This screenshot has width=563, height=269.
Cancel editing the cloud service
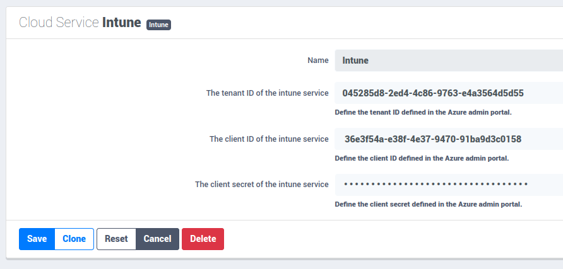click(x=157, y=239)
